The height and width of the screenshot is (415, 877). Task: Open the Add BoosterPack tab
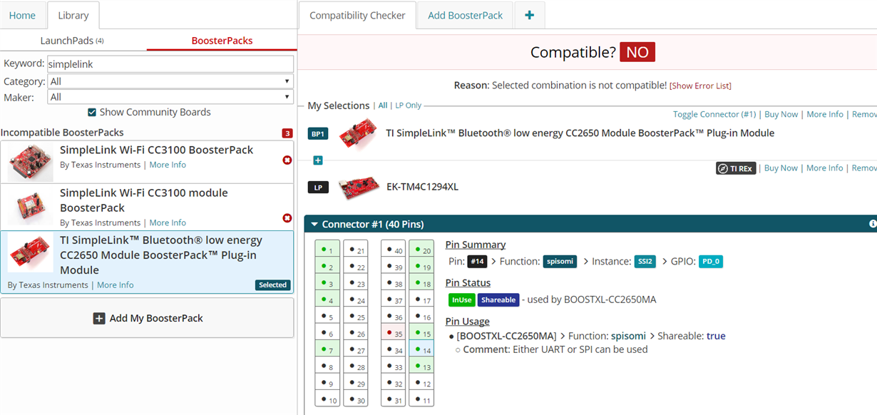pyautogui.click(x=465, y=15)
